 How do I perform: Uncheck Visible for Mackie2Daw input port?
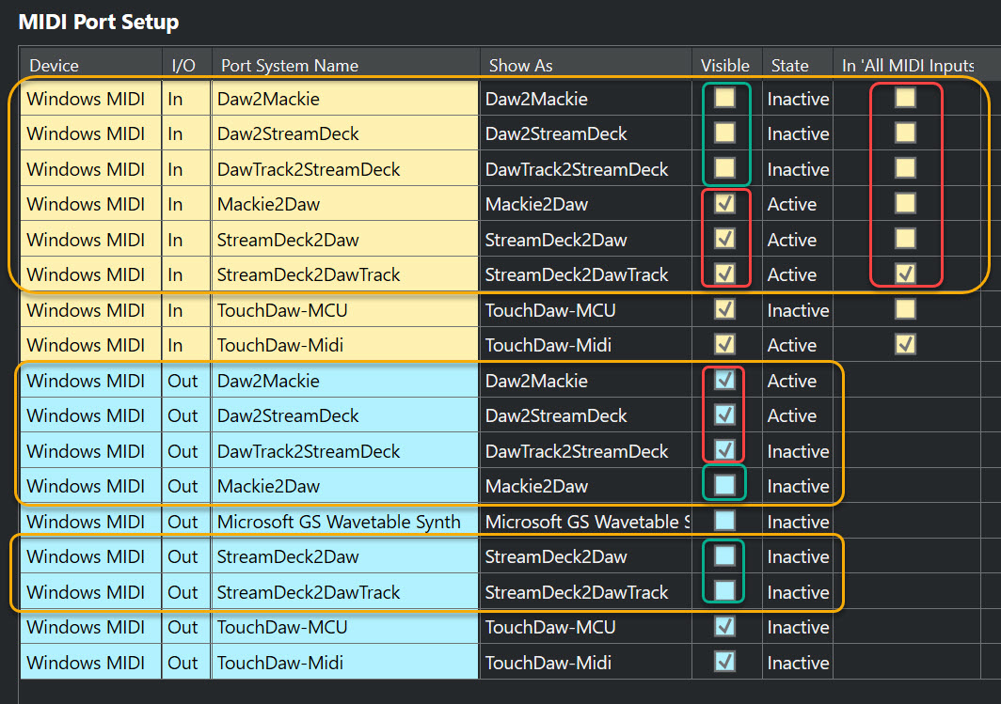click(x=724, y=204)
